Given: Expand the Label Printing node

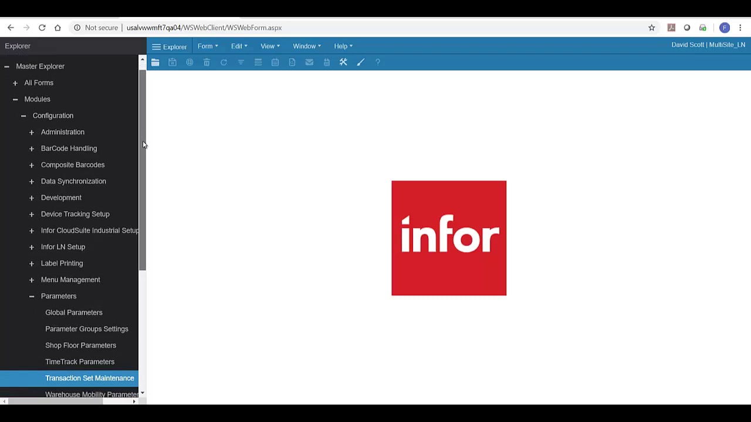Looking at the screenshot, I should pos(32,264).
